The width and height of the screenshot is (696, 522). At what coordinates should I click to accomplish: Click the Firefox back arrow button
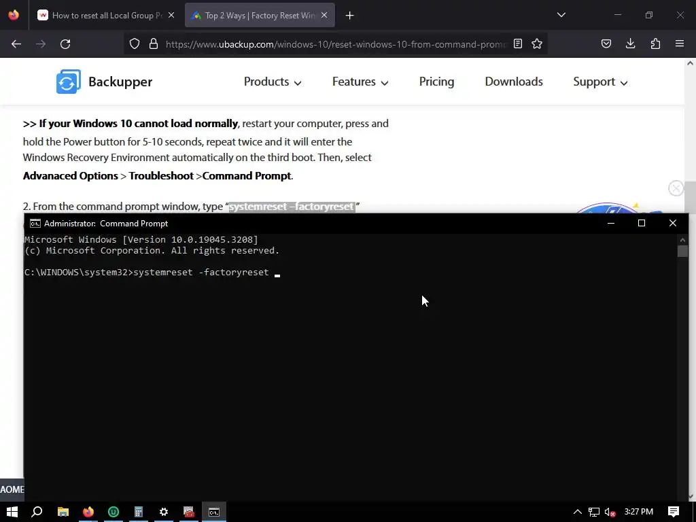[x=16, y=44]
